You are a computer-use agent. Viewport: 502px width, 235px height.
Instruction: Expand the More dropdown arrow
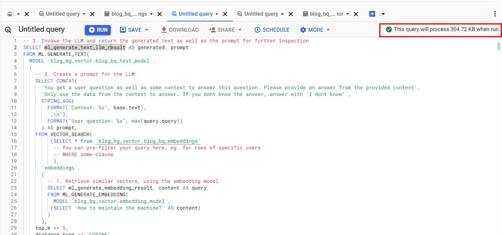(327, 30)
